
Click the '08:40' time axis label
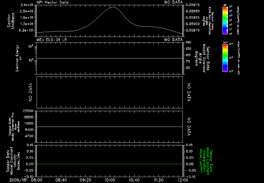click(61, 180)
